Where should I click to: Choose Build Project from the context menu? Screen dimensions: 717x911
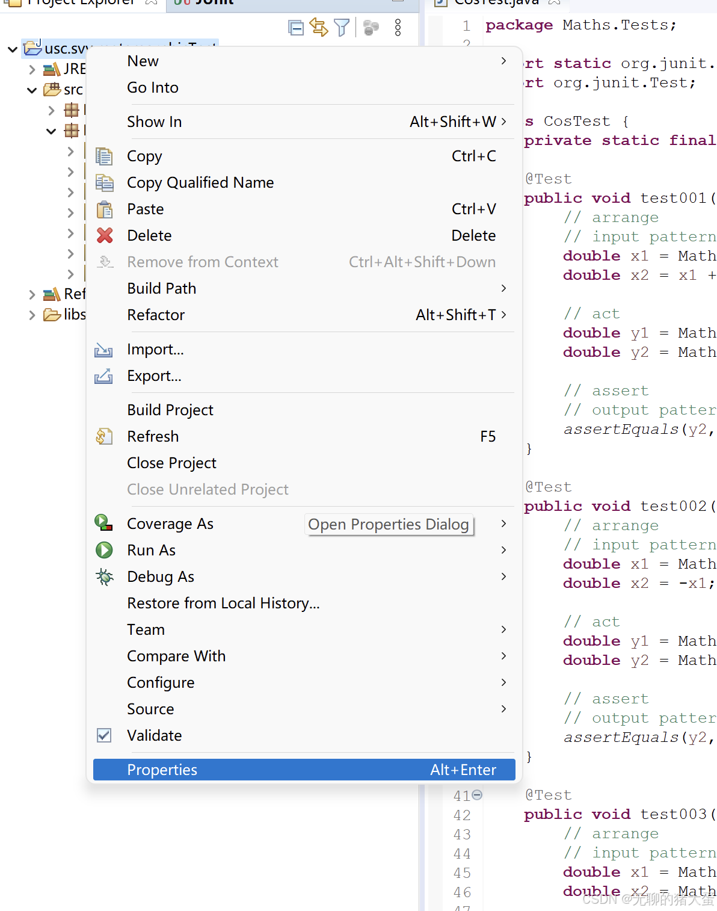[170, 410]
